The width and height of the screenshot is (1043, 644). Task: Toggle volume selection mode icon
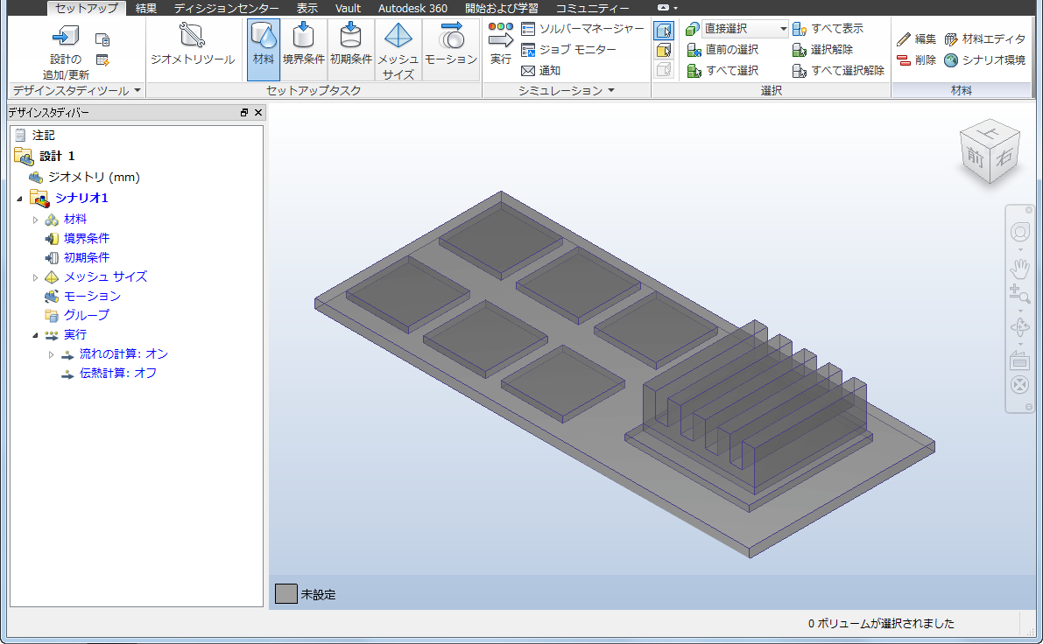pyautogui.click(x=664, y=30)
